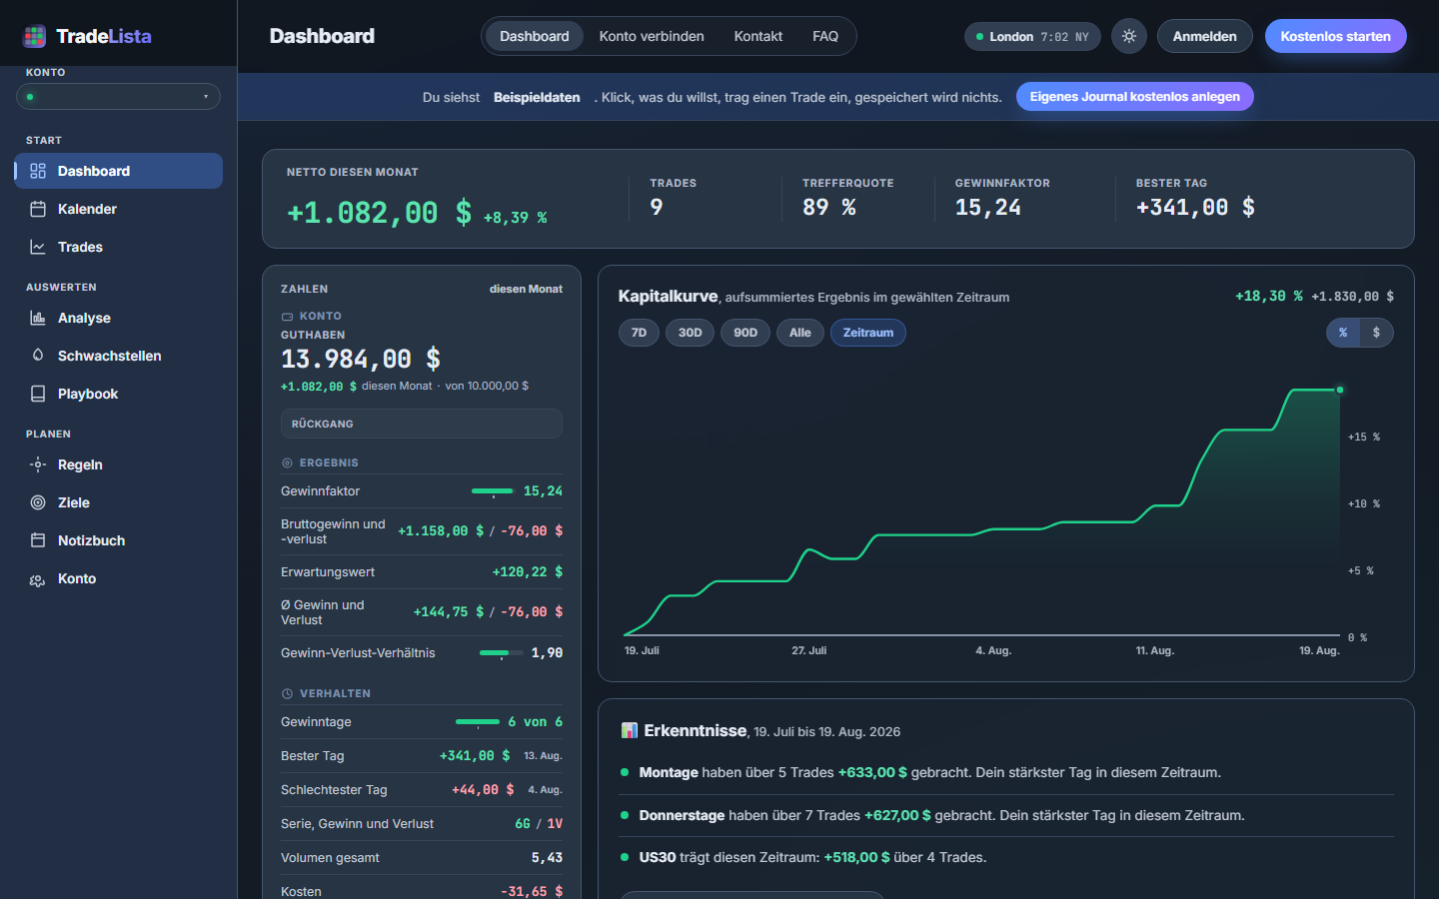Click the Verhalten section clock icon

point(287,693)
